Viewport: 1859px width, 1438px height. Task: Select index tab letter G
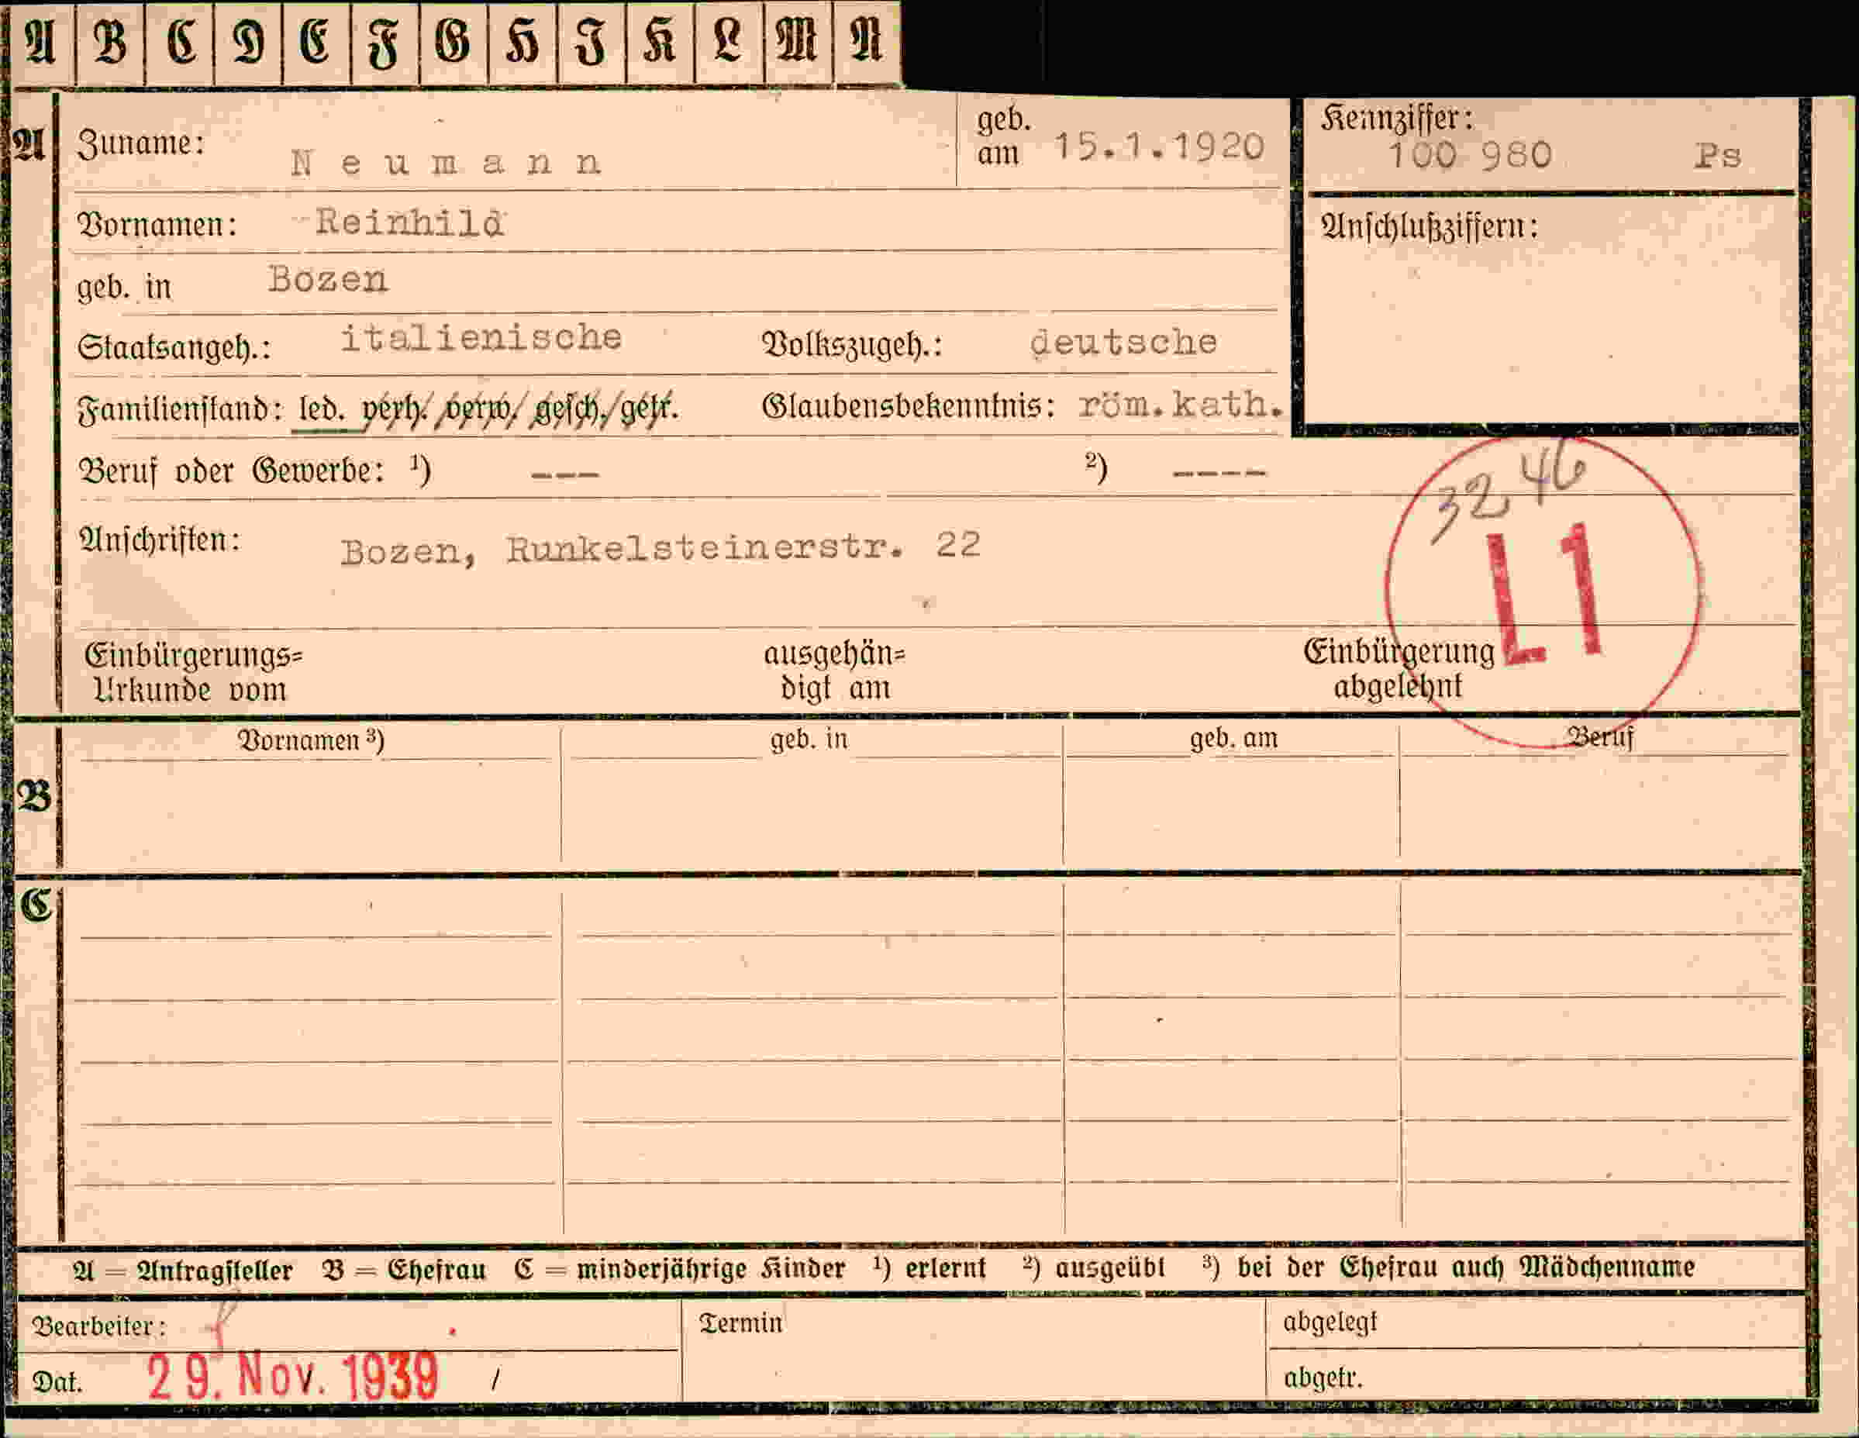(x=454, y=43)
